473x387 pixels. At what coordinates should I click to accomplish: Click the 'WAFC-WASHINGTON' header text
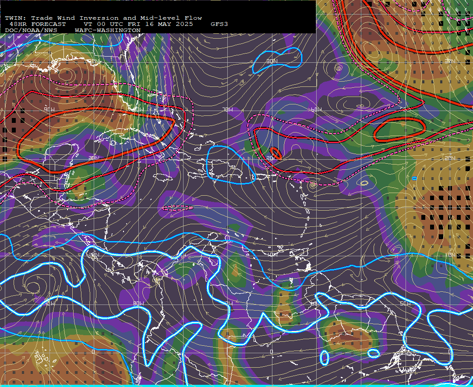[108, 31]
